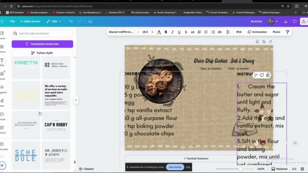
Task: Open transparency checkerboard control
Action: pos(228,32)
